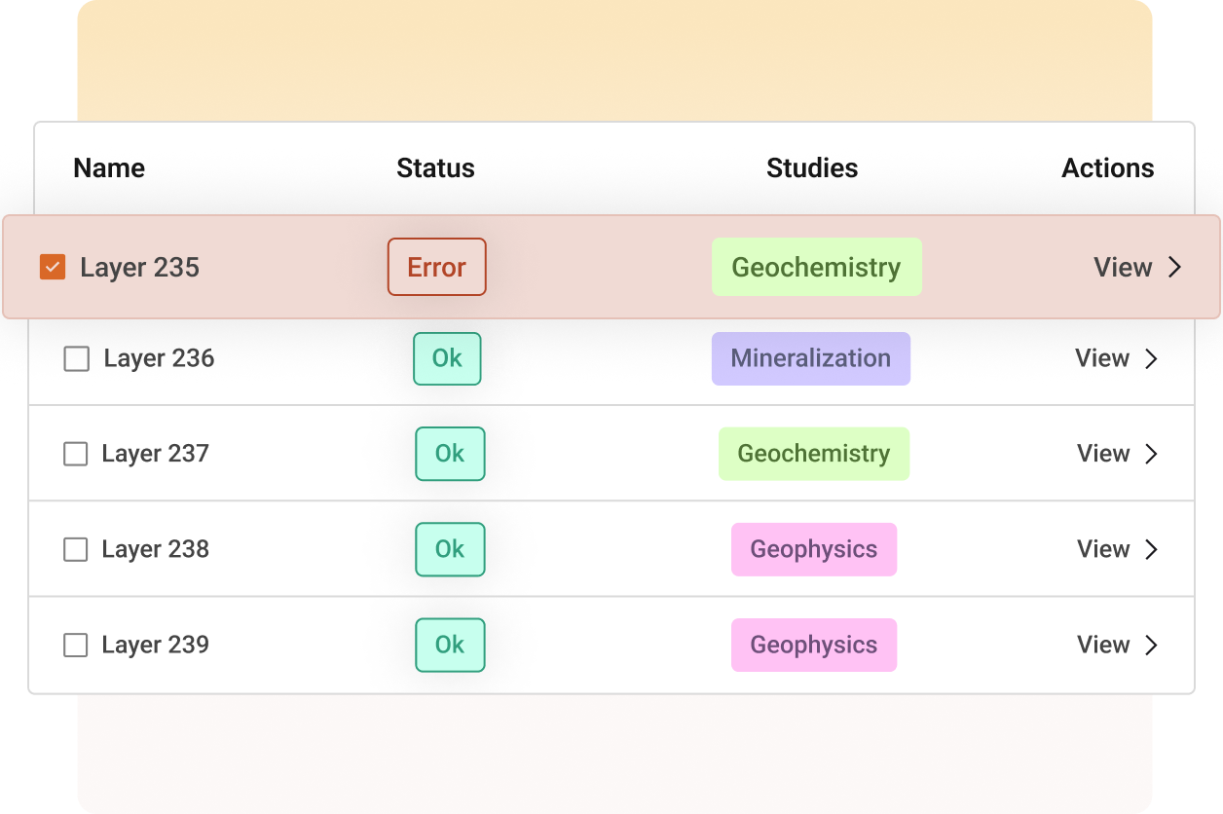Click the Error status badge
The width and height of the screenshot is (1223, 814).
436,267
